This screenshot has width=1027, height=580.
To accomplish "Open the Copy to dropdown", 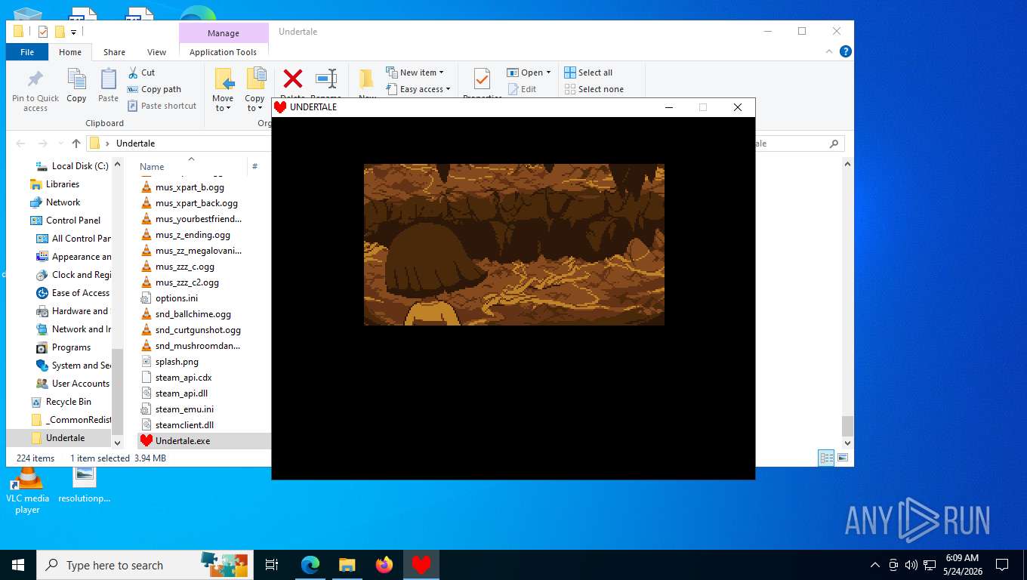I will [255, 89].
